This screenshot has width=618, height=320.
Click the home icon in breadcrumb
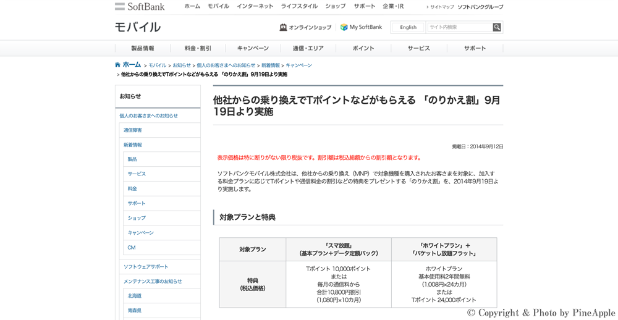point(118,65)
